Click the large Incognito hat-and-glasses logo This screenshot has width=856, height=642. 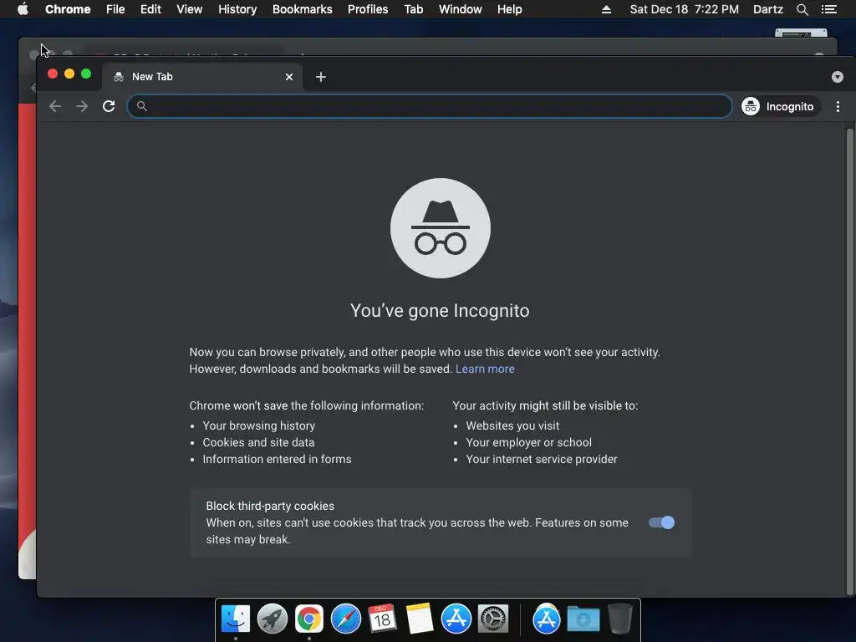coord(440,228)
